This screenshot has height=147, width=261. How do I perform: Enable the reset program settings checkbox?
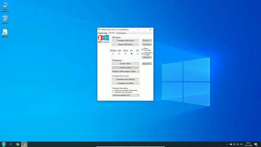coord(113,91)
